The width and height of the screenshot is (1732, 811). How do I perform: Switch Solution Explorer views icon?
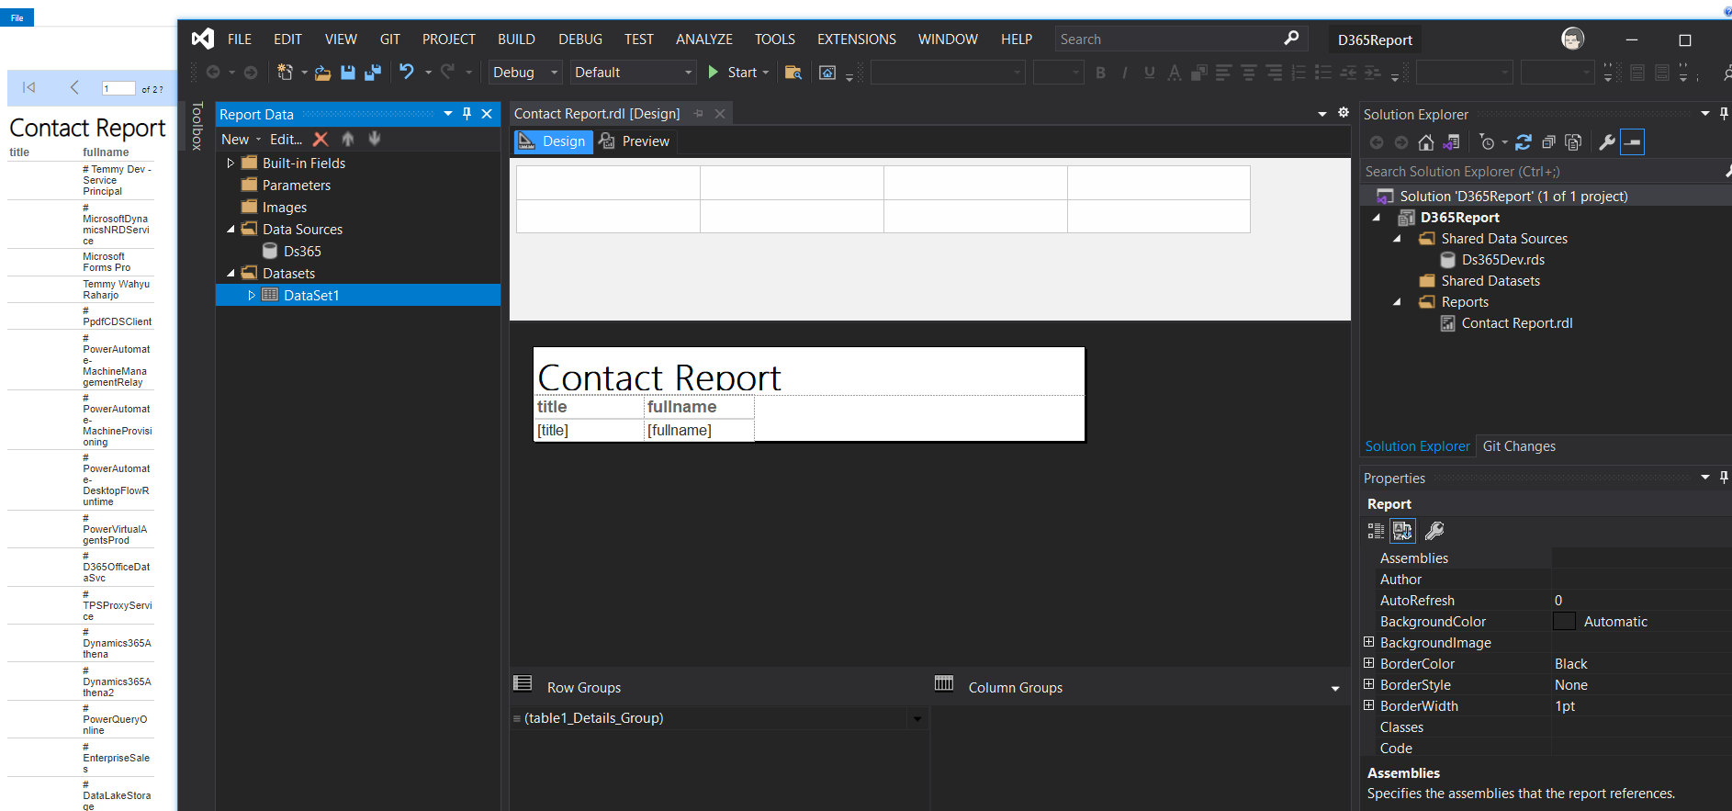pos(1451,142)
